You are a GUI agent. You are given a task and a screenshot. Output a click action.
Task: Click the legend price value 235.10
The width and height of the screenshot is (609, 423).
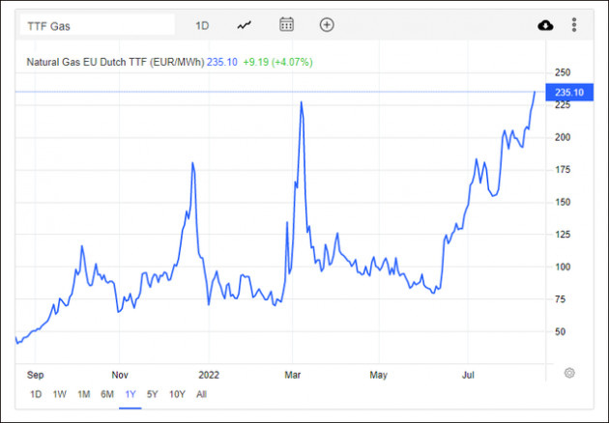[x=221, y=62]
